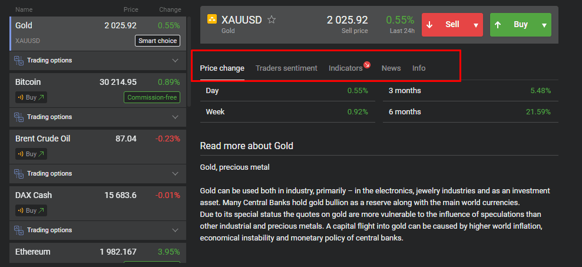Expand Gold trading options chevron
582x267 pixels.
pos(175,61)
